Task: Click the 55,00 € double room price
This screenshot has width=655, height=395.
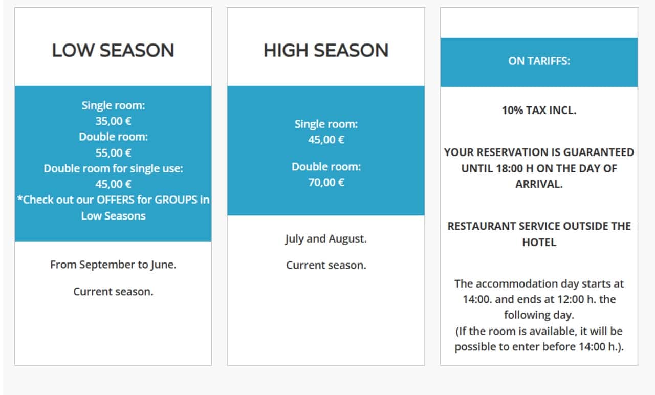Action: coord(113,152)
